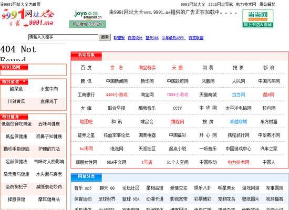Select the 网址分类 tab header
Screen dimensions: 289x210
pos(86,177)
